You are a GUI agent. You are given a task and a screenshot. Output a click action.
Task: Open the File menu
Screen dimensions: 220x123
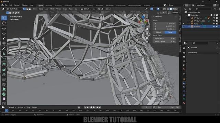click(6, 5)
